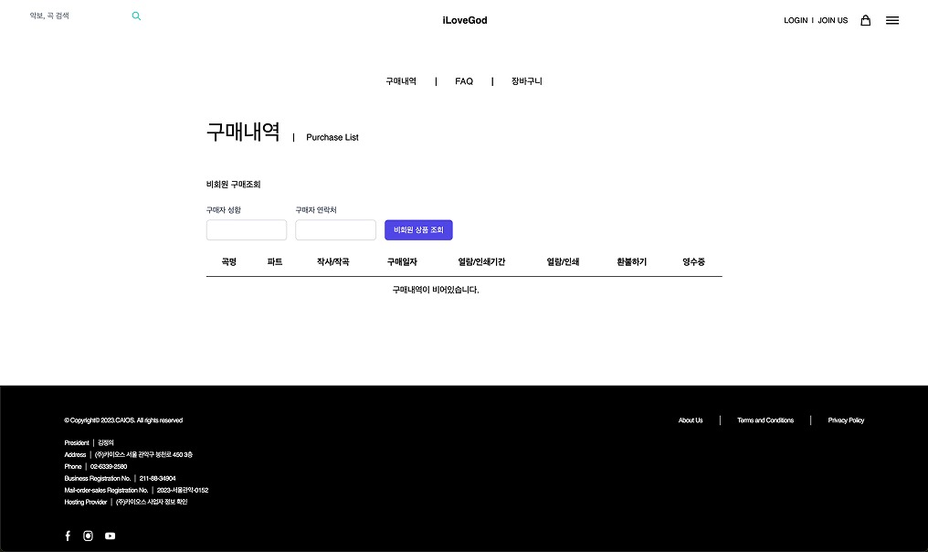Open the YouTube channel icon
The image size is (928, 552).
click(x=110, y=536)
